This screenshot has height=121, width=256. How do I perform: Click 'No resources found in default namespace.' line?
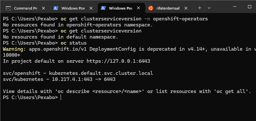pyautogui.click(x=60, y=37)
